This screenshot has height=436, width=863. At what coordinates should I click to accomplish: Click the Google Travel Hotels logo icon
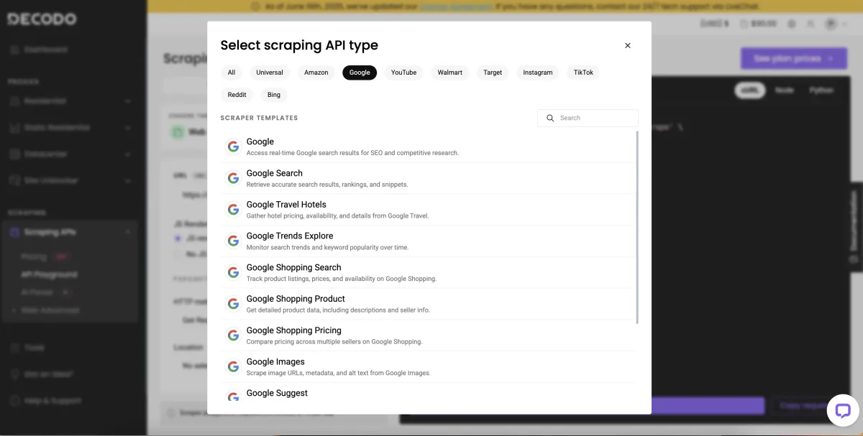[233, 210]
